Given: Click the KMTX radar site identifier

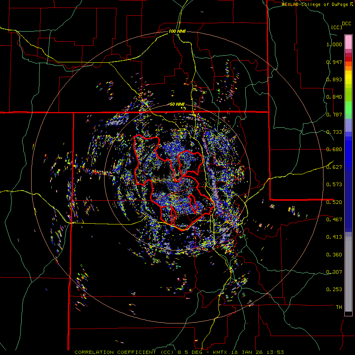Looking at the screenshot, I should (220, 352).
